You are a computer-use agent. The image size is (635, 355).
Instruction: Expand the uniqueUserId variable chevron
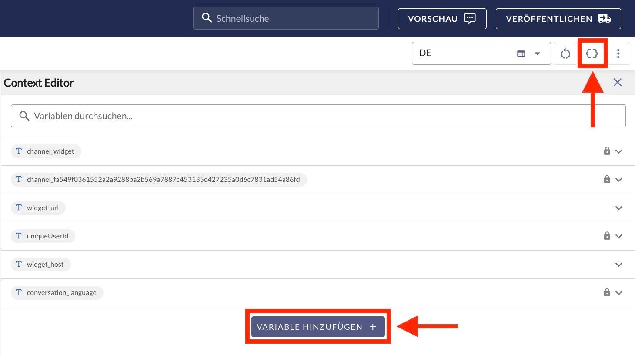tap(619, 236)
